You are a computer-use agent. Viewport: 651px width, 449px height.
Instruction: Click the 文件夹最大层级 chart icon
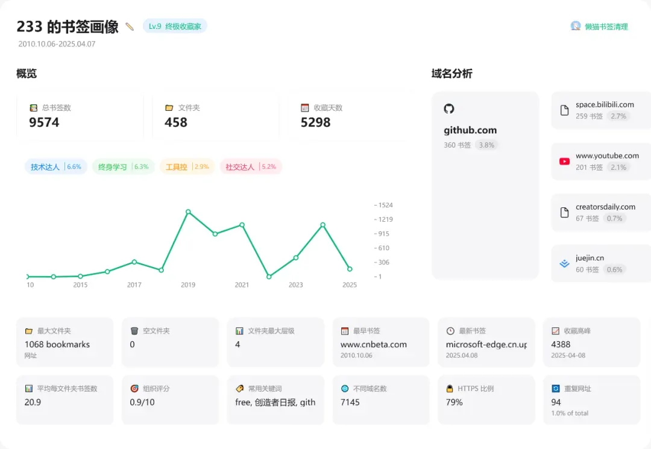pos(239,331)
